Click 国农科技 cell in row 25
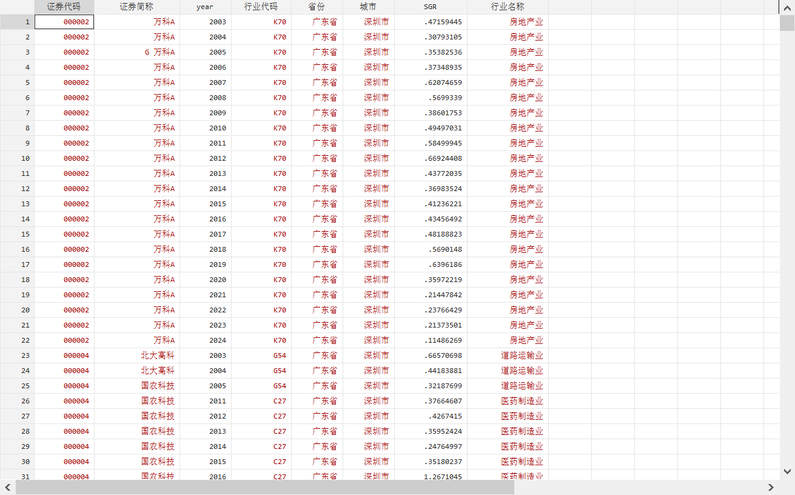The width and height of the screenshot is (795, 495). (x=137, y=386)
